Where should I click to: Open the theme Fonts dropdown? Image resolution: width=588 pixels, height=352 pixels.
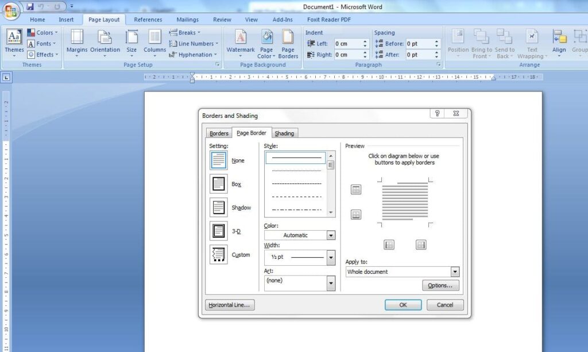[41, 44]
